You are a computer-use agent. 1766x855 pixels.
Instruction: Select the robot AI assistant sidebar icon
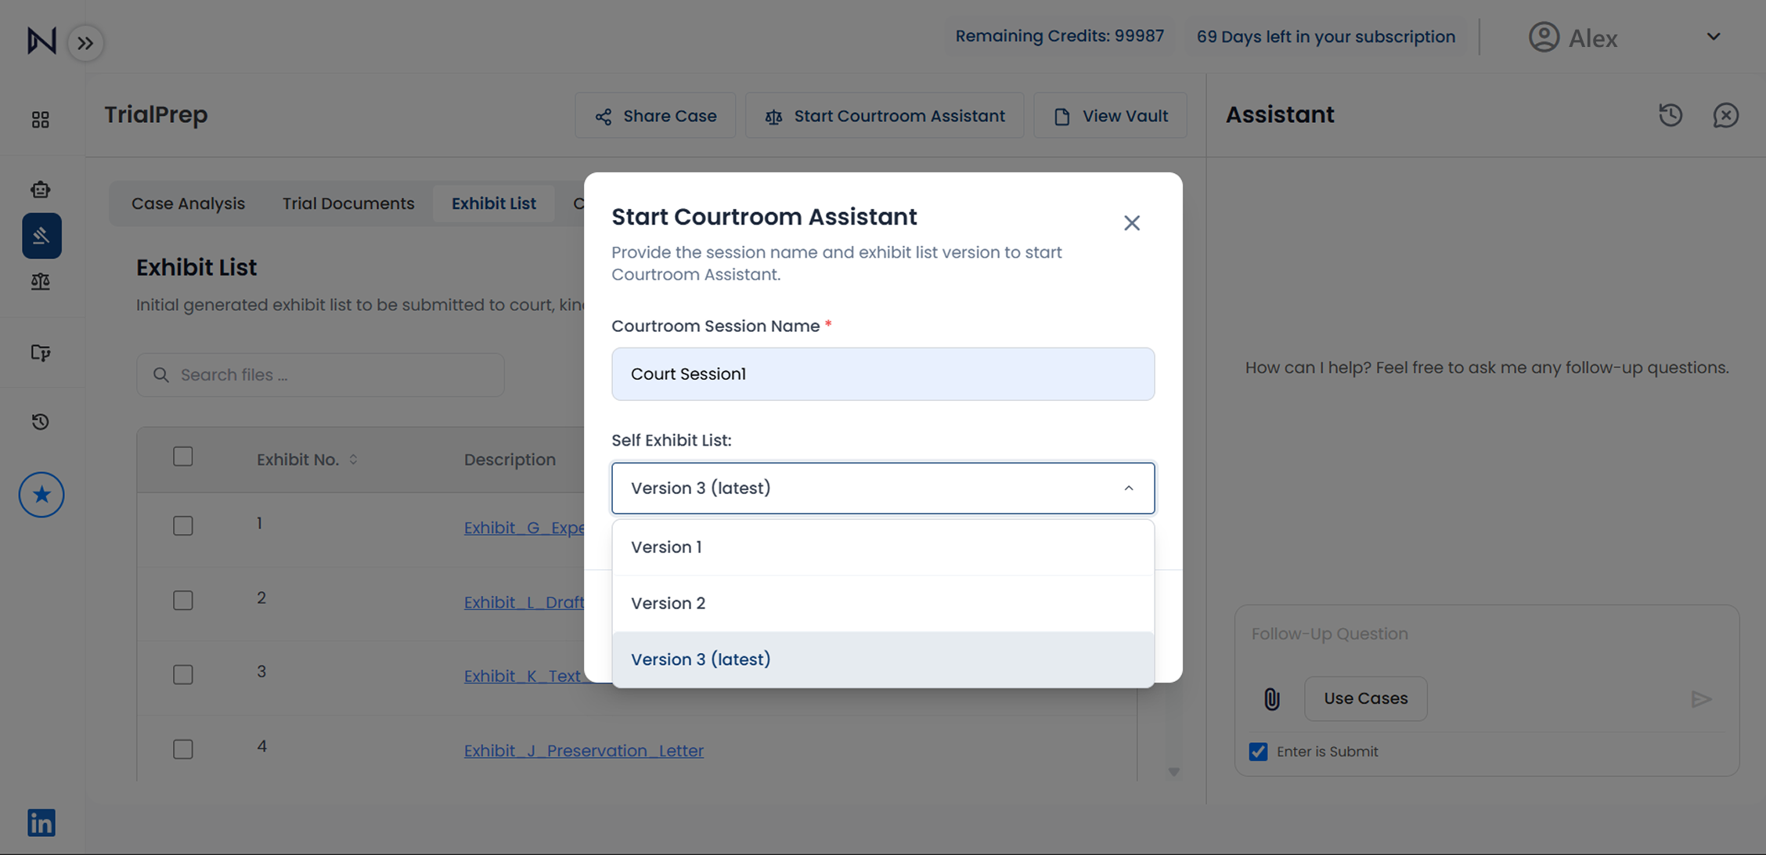(x=41, y=189)
